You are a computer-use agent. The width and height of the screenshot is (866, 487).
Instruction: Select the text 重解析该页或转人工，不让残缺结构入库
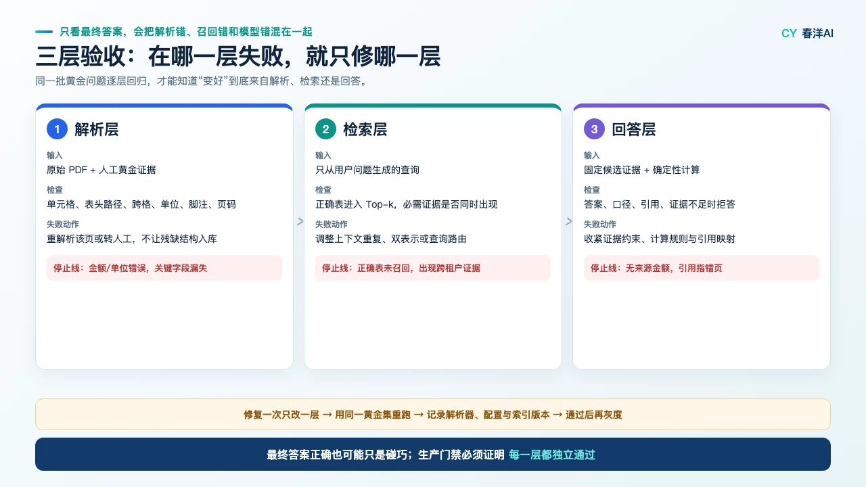pyautogui.click(x=132, y=239)
